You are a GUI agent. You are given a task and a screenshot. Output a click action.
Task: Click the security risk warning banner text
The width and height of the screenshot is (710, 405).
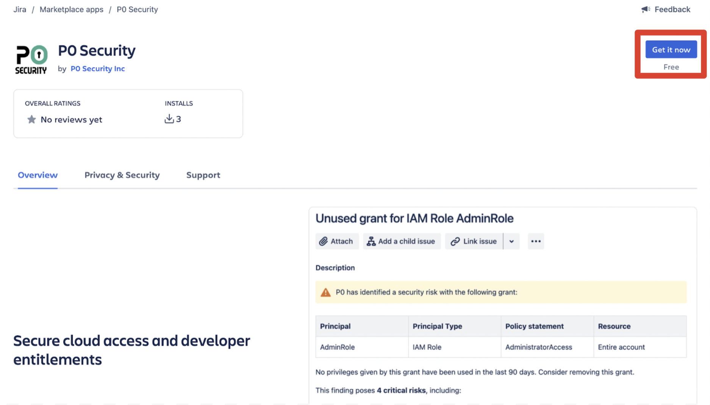pos(427,292)
